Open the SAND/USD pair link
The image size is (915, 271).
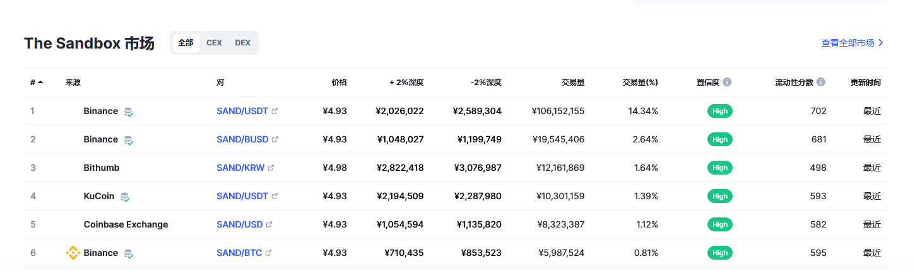click(240, 224)
